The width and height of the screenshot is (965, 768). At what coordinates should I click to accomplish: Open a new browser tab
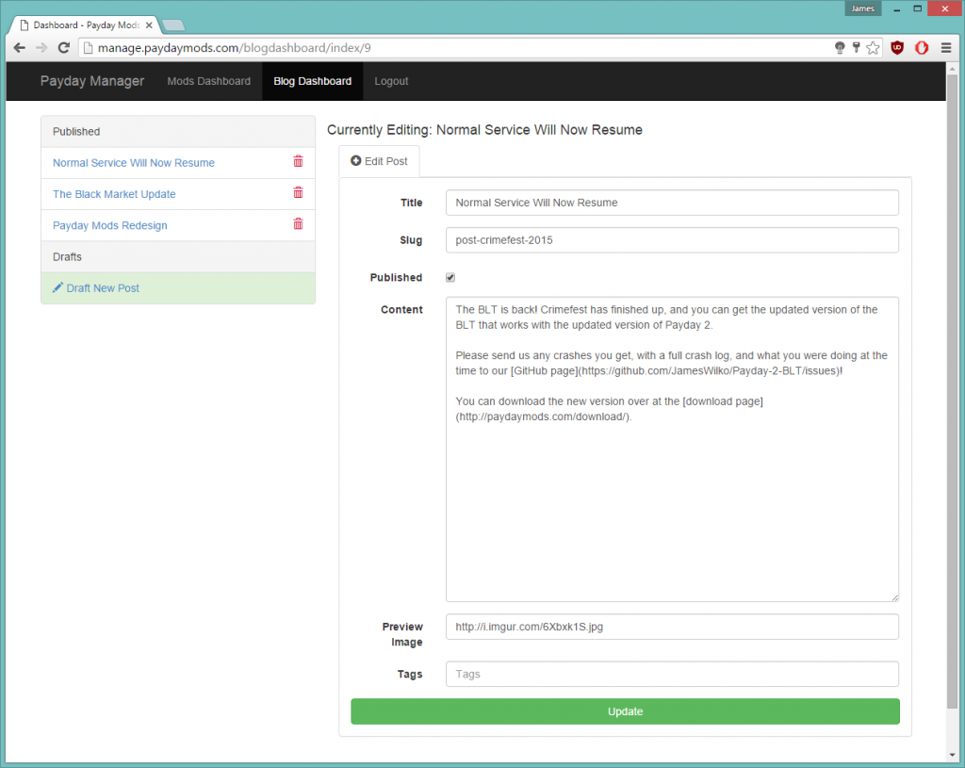(173, 25)
